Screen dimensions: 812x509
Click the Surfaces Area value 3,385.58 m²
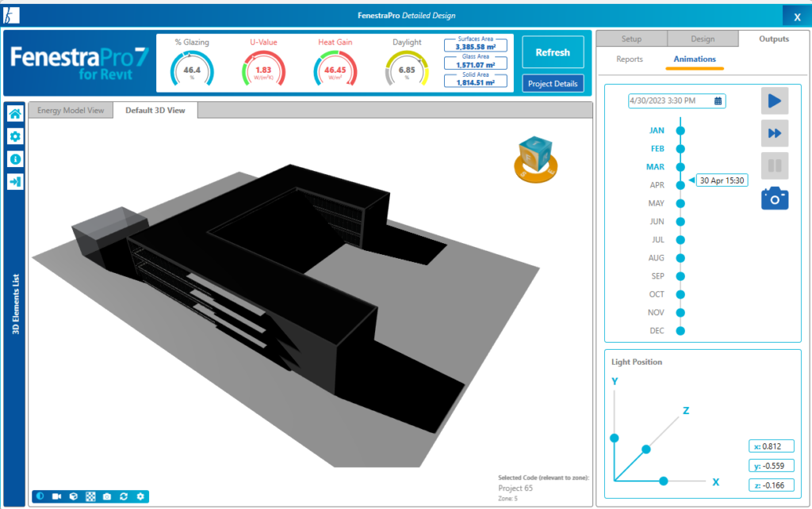(x=476, y=47)
